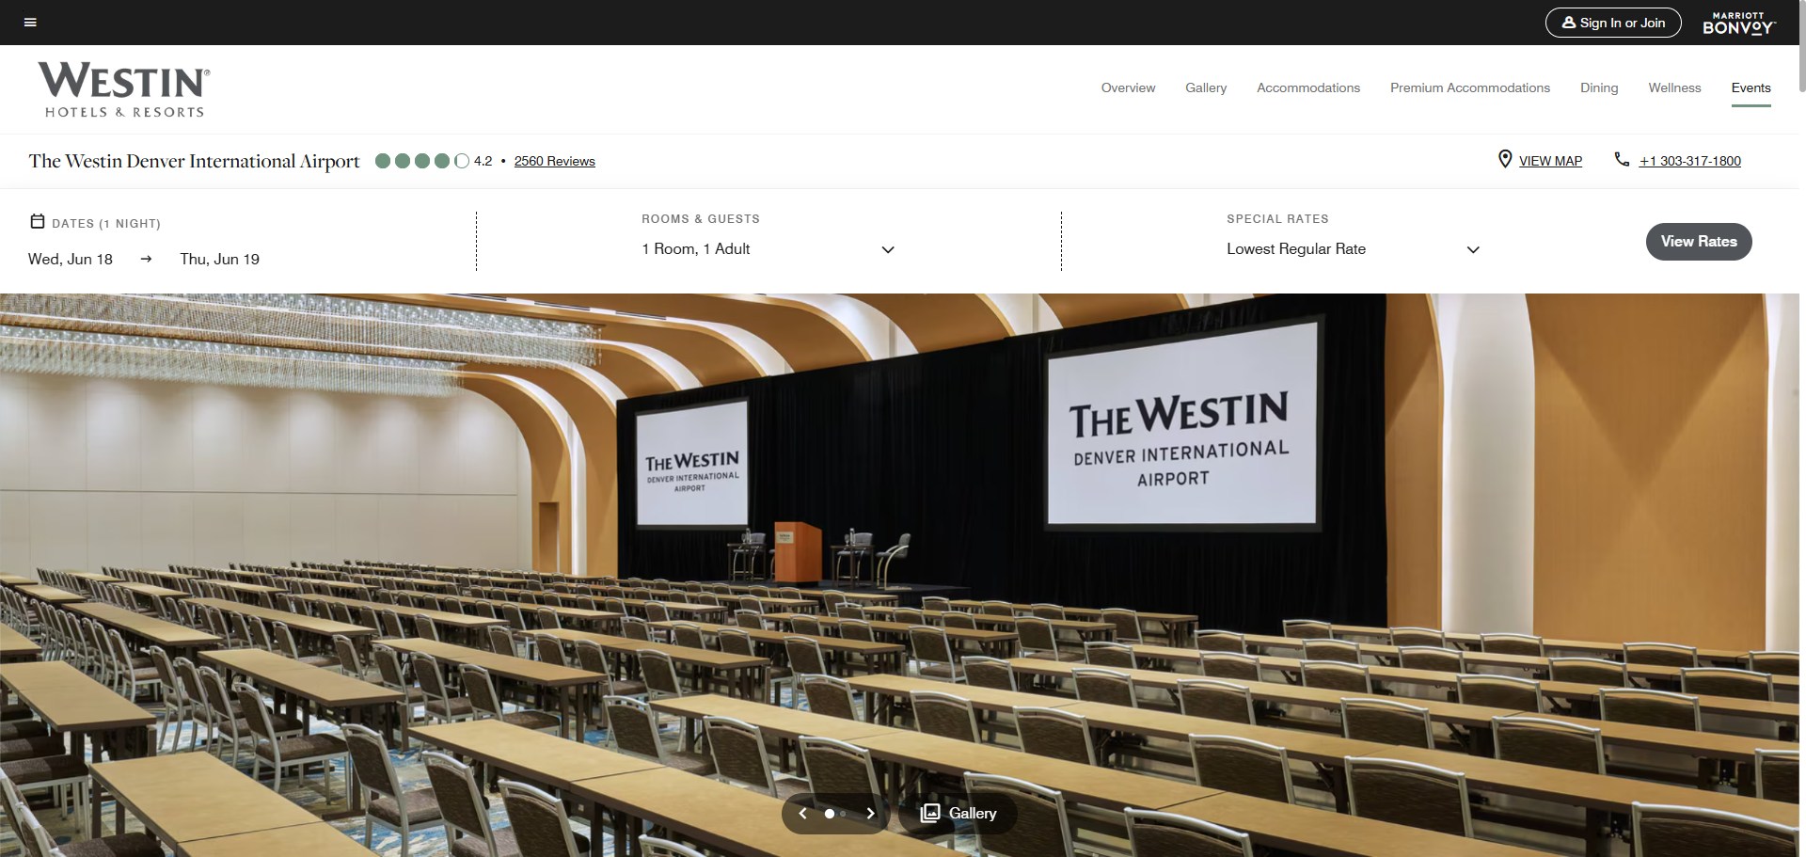Click the green rating circles
Screen dimensions: 1806x857
click(x=421, y=161)
